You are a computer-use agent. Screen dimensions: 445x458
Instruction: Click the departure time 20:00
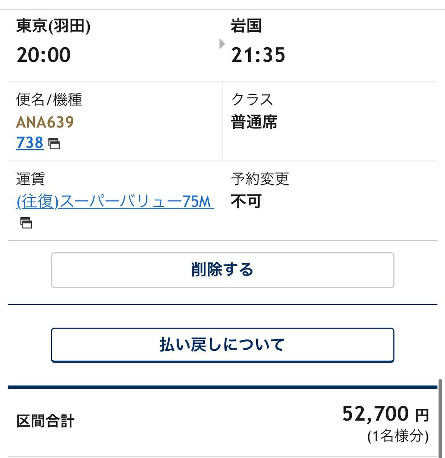click(44, 55)
